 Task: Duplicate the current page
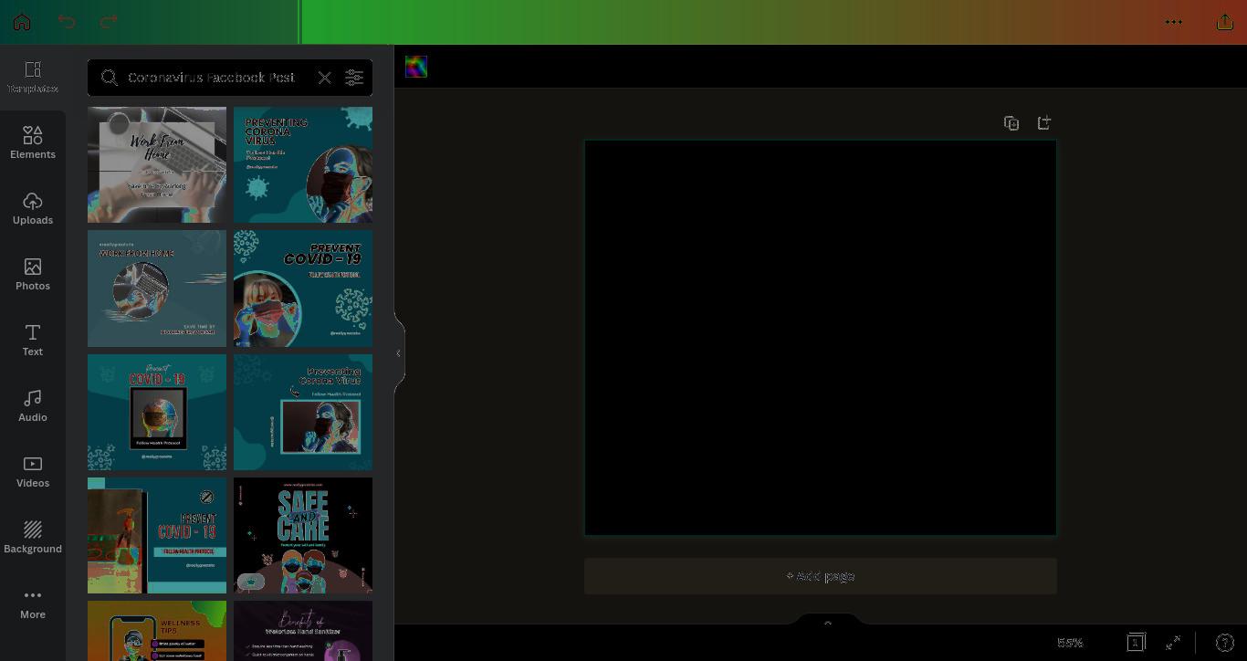click(1011, 122)
